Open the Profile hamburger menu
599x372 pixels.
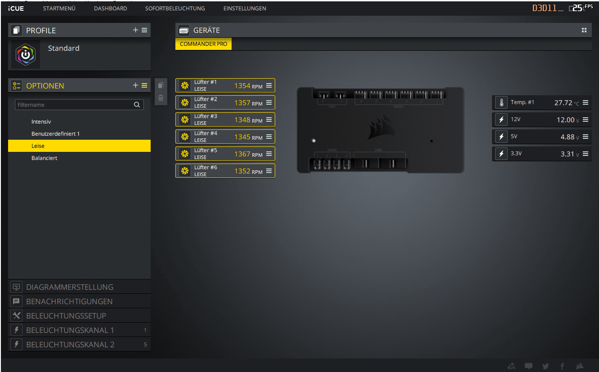(144, 30)
